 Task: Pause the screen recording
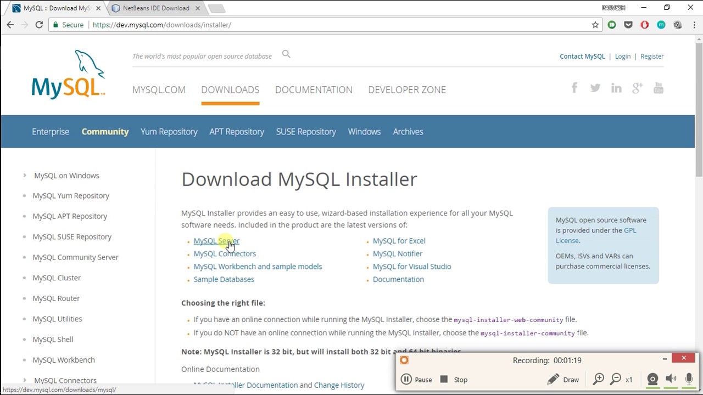click(416, 380)
